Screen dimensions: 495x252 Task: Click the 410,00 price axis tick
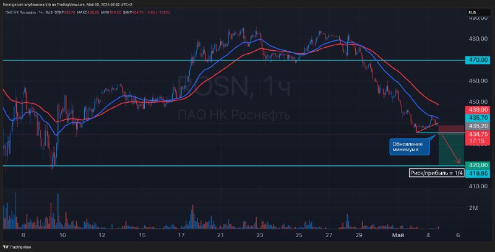pyautogui.click(x=478, y=186)
